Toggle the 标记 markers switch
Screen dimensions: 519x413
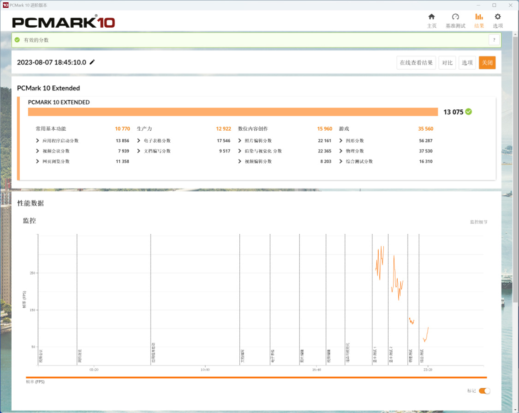pos(484,391)
